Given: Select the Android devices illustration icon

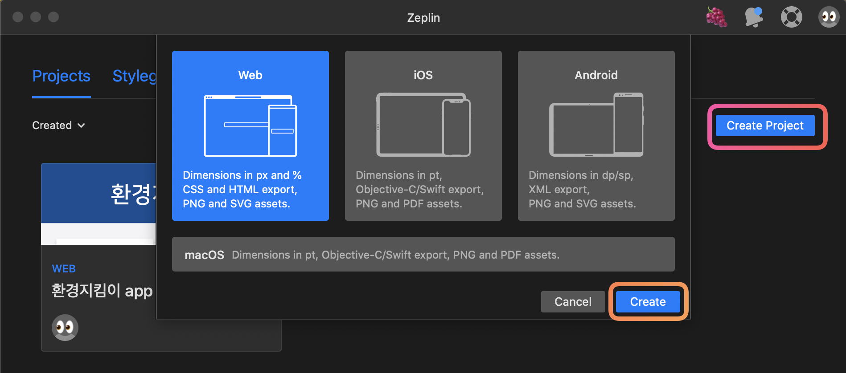Looking at the screenshot, I should (596, 125).
